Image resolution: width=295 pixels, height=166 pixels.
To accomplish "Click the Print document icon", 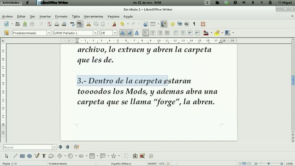I will 57,24.
